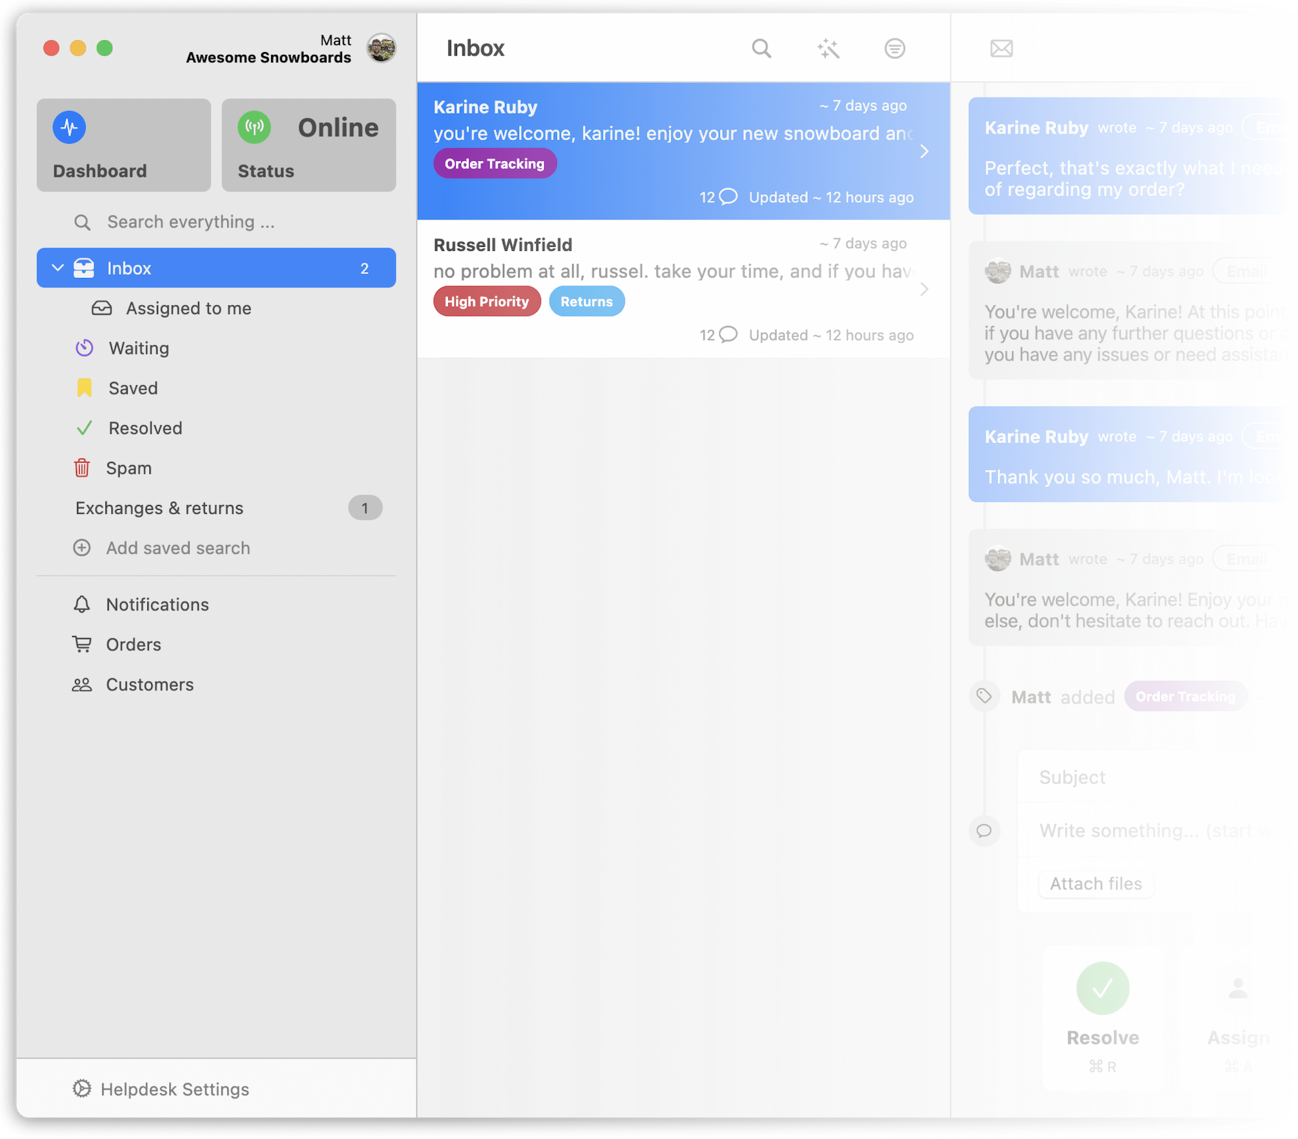Click the search magnifier icon in Inbox header
Viewport: 1298px width, 1139px height.
[x=761, y=49]
